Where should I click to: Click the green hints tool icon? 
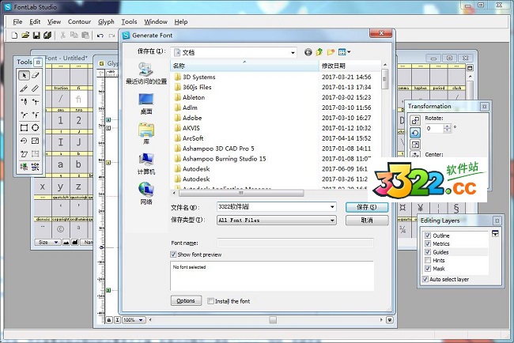pyautogui.click(x=24, y=167)
